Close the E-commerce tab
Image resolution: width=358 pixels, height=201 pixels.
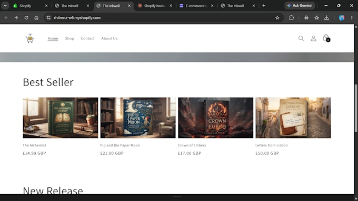212,6
